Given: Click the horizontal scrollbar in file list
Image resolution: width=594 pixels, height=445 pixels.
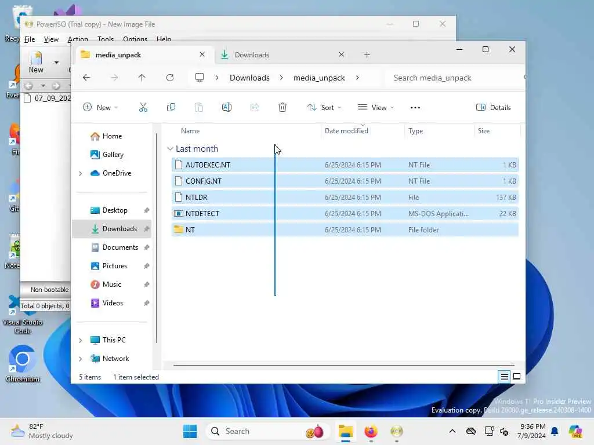Looking at the screenshot, I should pos(343,366).
